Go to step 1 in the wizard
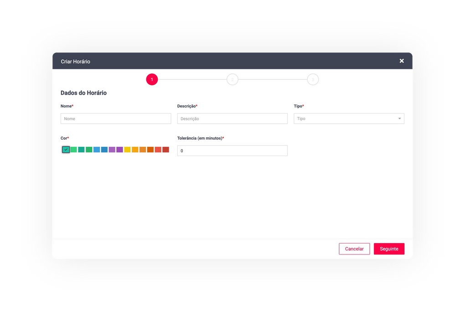Image resolution: width=465 pixels, height=311 pixels. tap(152, 80)
